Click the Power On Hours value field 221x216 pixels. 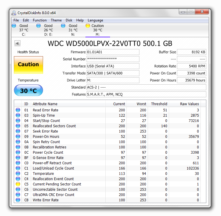coord(192,80)
